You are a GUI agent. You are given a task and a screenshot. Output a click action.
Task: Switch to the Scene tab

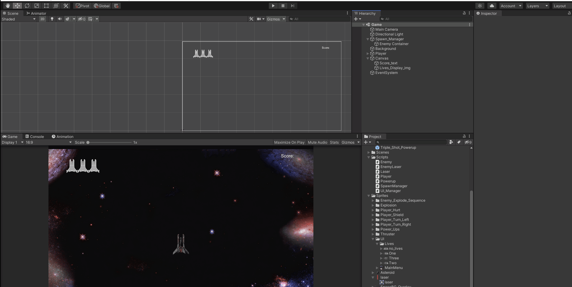coord(11,13)
